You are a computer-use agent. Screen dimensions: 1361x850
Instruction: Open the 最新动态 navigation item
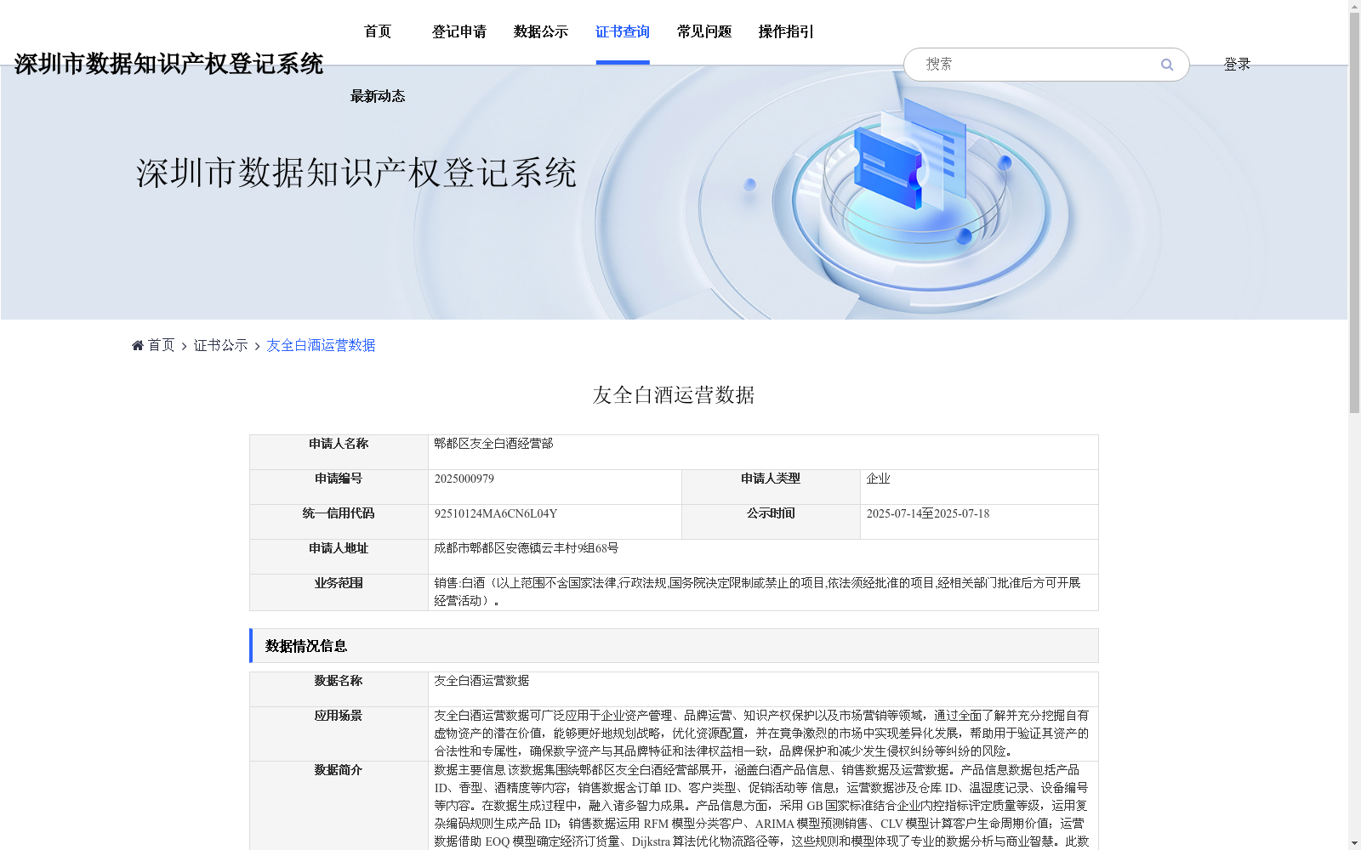(378, 96)
